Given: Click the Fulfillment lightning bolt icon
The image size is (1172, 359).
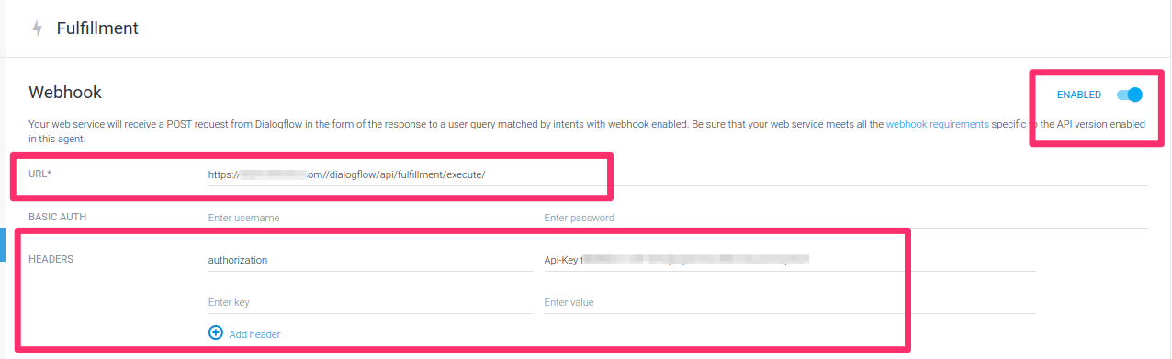Looking at the screenshot, I should coord(38,28).
